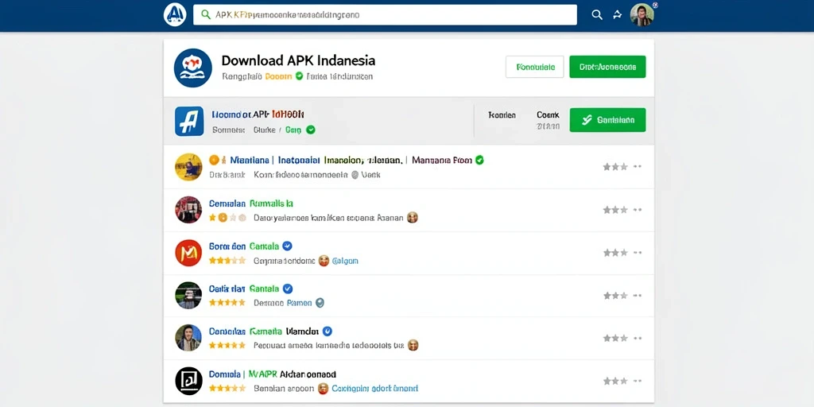Image resolution: width=814 pixels, height=407 pixels.
Task: Open the person photo avatar in the fifth row
Action: (188, 338)
